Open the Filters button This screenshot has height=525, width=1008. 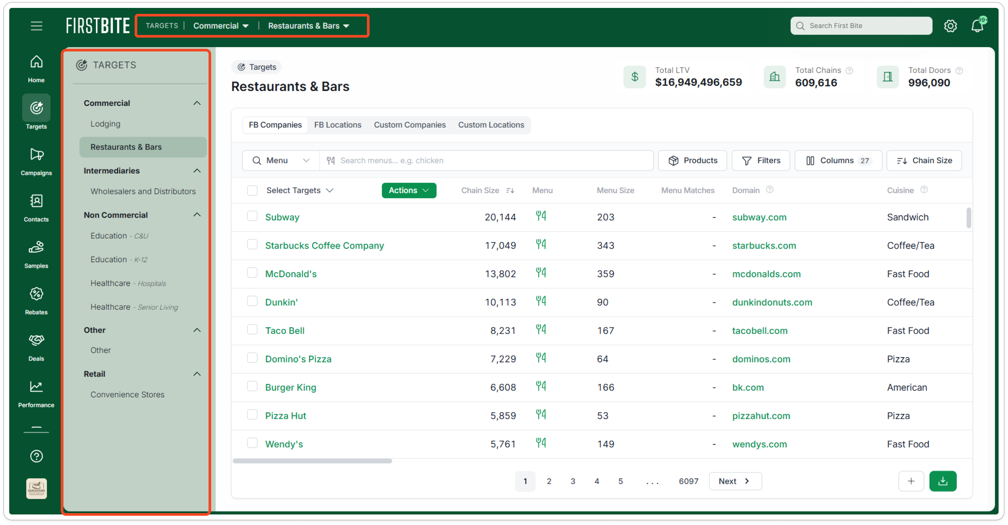pyautogui.click(x=760, y=161)
